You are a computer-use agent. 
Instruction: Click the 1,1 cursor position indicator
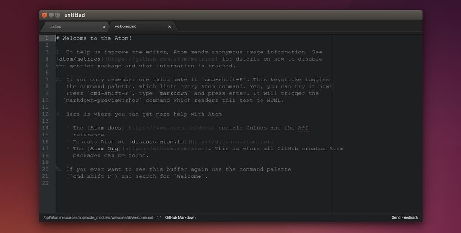click(159, 218)
